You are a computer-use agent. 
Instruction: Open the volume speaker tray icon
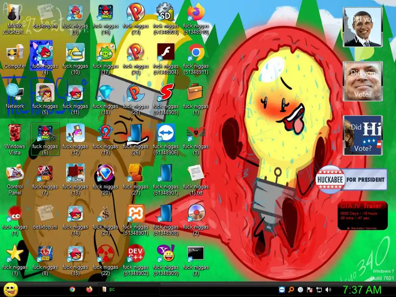tap(328, 290)
